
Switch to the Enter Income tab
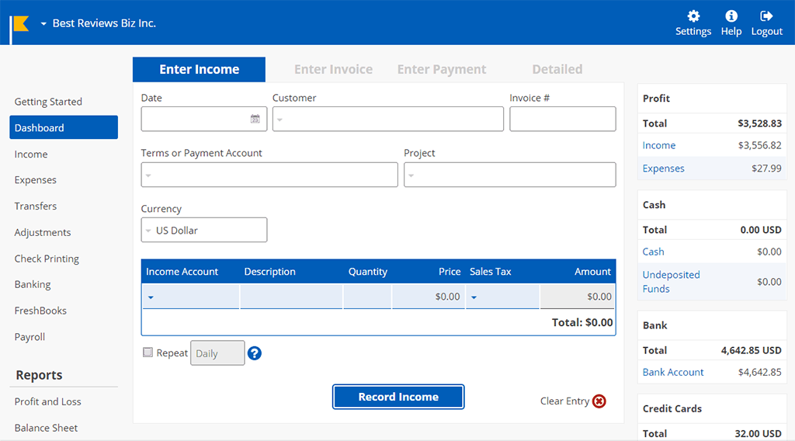coord(199,69)
